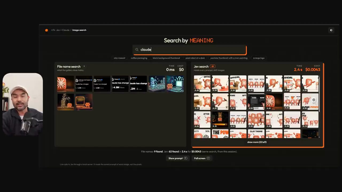
Task: Pick the 'pixel robot at a desk' suggestion
Action: tap(195, 58)
